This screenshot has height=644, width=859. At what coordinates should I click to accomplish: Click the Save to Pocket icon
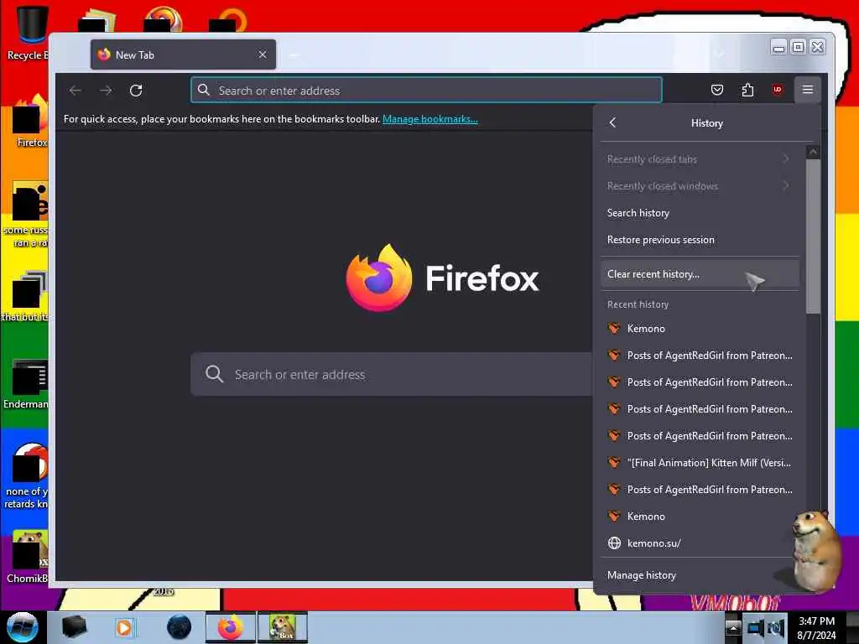click(716, 90)
